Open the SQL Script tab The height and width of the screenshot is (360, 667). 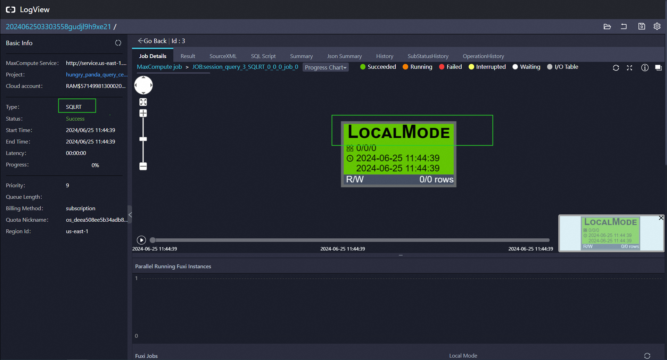(x=263, y=56)
